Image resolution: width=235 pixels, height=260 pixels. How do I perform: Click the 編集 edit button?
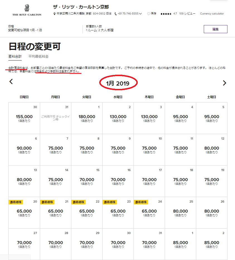pos(215,29)
